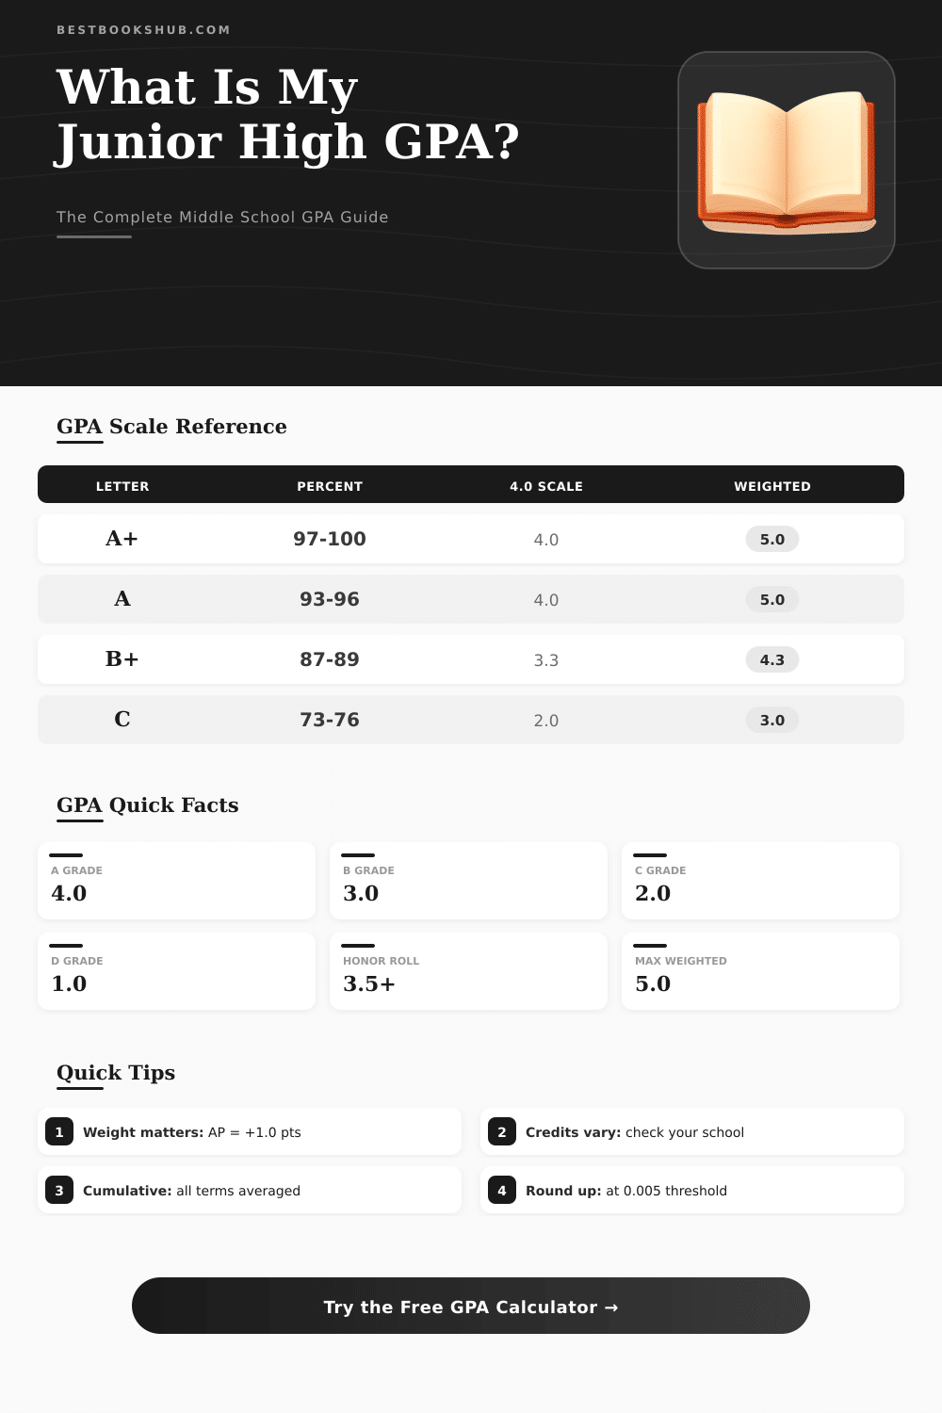The height and width of the screenshot is (1413, 942).
Task: Click the B+ weighted 4.3 badge
Action: 772,659
